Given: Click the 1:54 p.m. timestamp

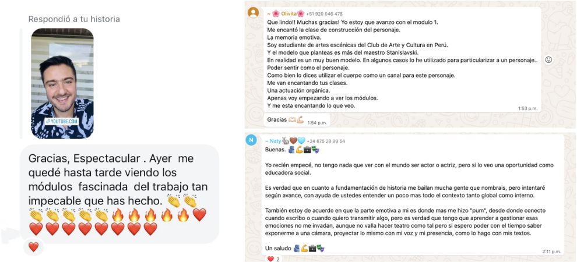Looking at the screenshot, I should 317,122.
